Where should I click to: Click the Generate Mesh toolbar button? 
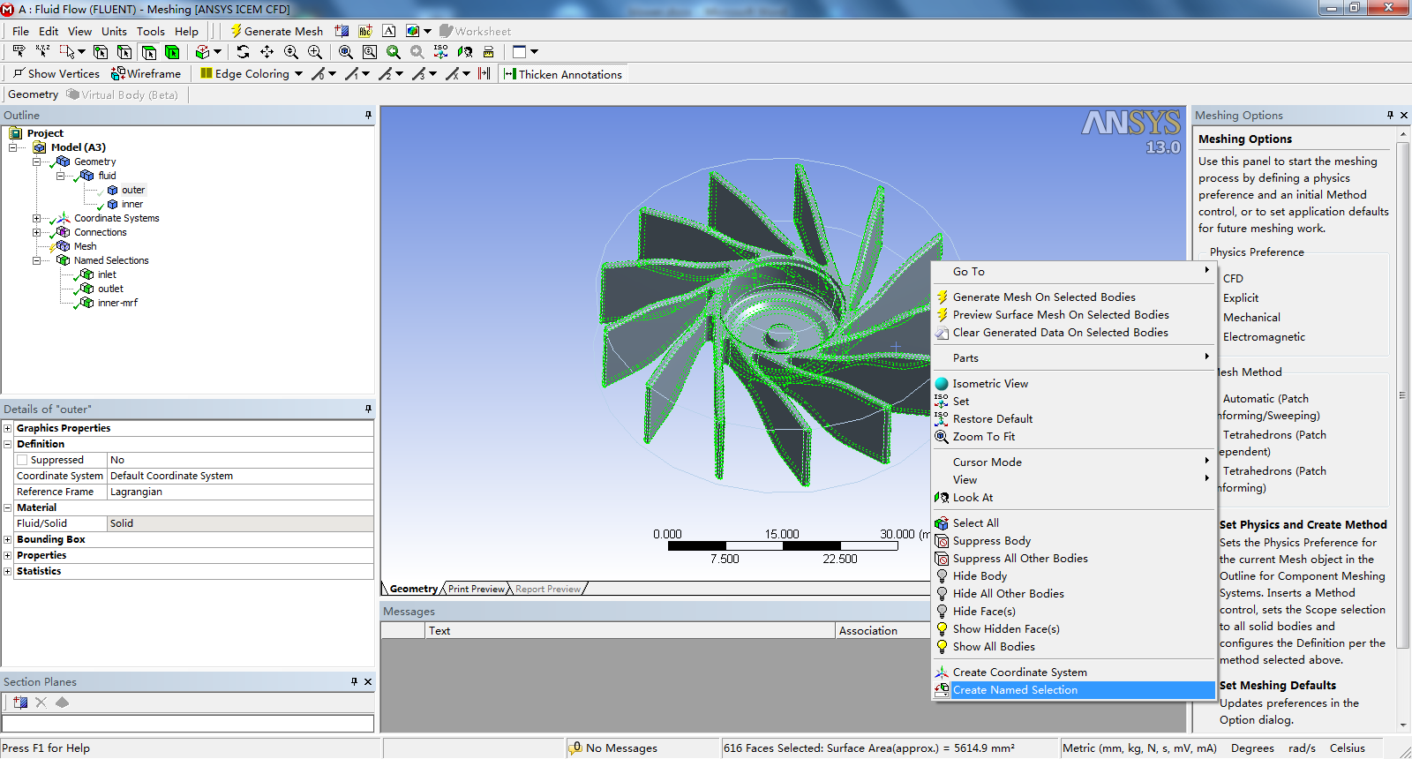click(276, 31)
